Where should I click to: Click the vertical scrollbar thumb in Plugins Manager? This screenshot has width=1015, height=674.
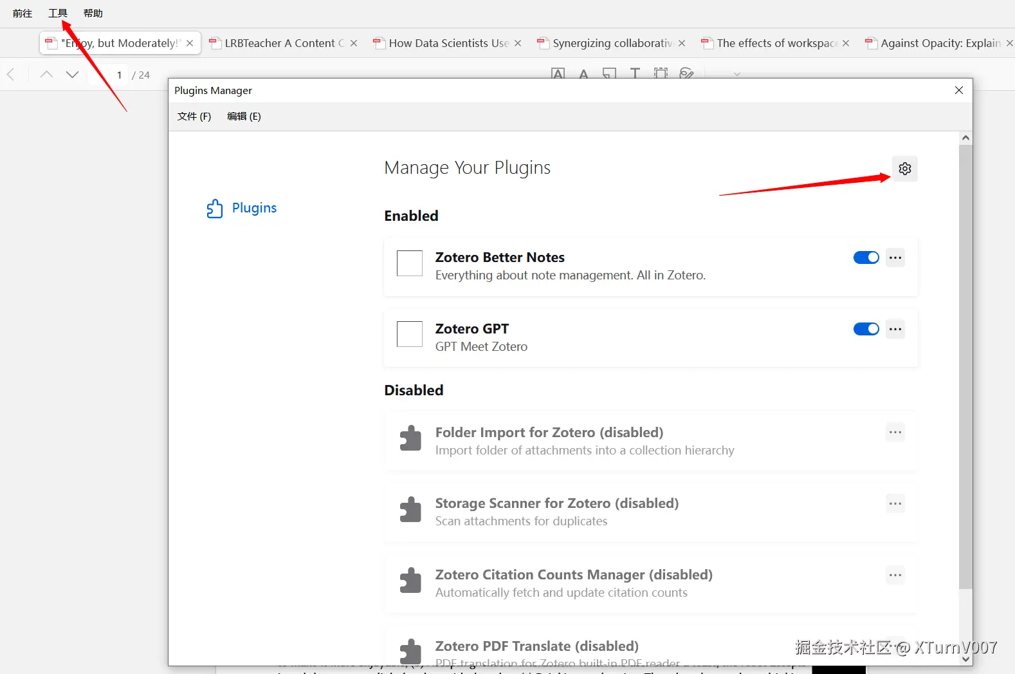coord(965,367)
